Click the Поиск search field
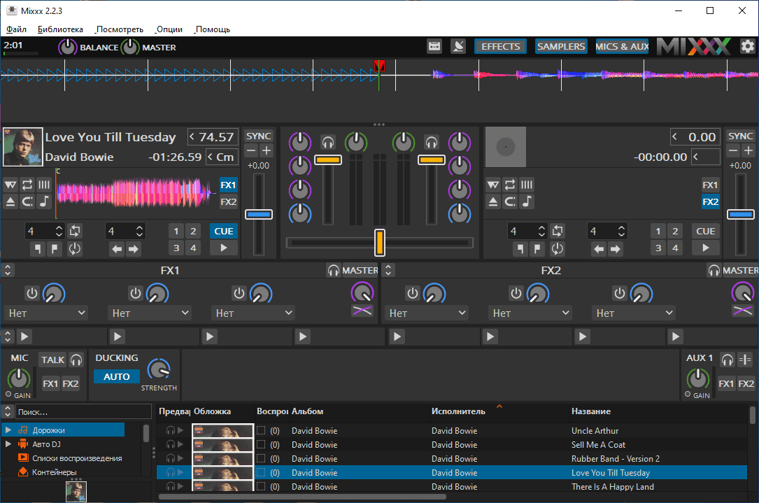Viewport: 759px width, 503px height. click(x=84, y=412)
